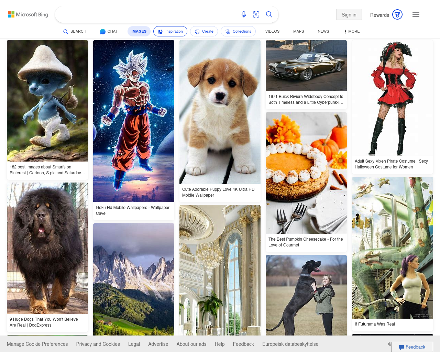The image size is (440, 352).
Task: Go to the NEWS tab
Action: [x=323, y=31]
